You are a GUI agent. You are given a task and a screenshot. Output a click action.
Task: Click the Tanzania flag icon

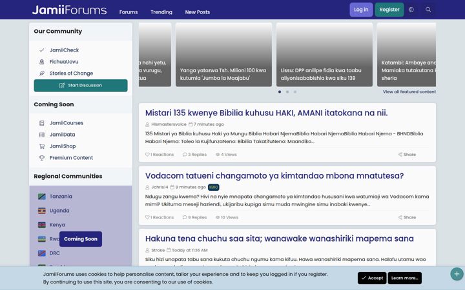42,197
